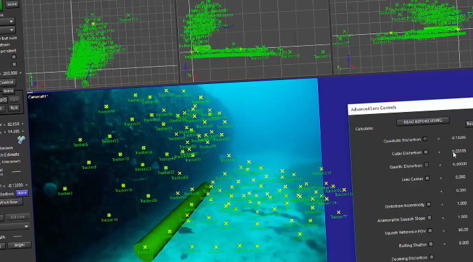Decrease Cubic Distortion using its left arrow
This screenshot has width=473, height=262.
pyautogui.click(x=439, y=152)
